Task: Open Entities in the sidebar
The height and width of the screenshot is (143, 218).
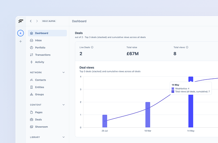Action: [x=47, y=87]
